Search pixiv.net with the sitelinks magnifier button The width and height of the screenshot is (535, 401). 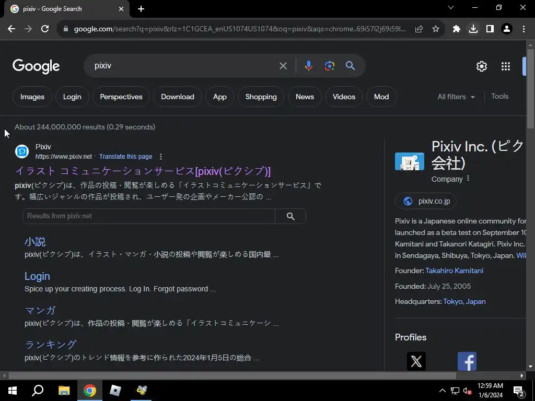tap(290, 216)
